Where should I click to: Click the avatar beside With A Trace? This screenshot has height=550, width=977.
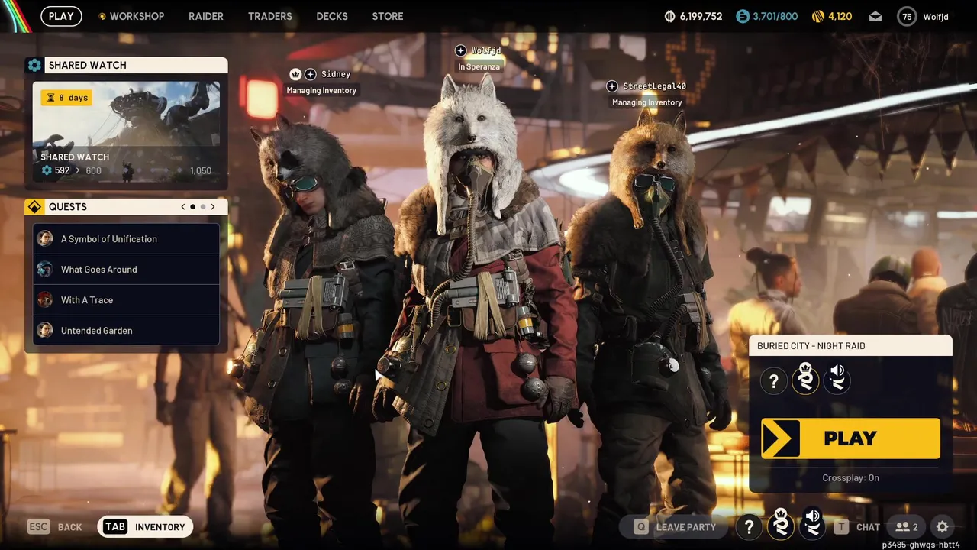coord(45,299)
